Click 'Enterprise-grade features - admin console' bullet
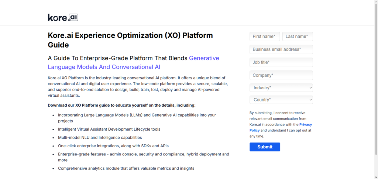Image resolution: width=378 pixels, height=179 pixels. point(144,157)
